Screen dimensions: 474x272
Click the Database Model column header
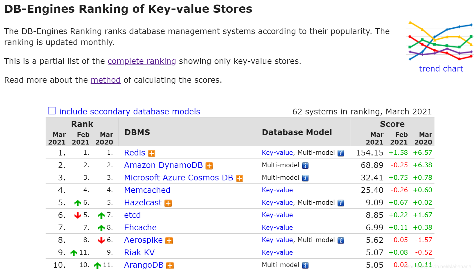click(297, 132)
